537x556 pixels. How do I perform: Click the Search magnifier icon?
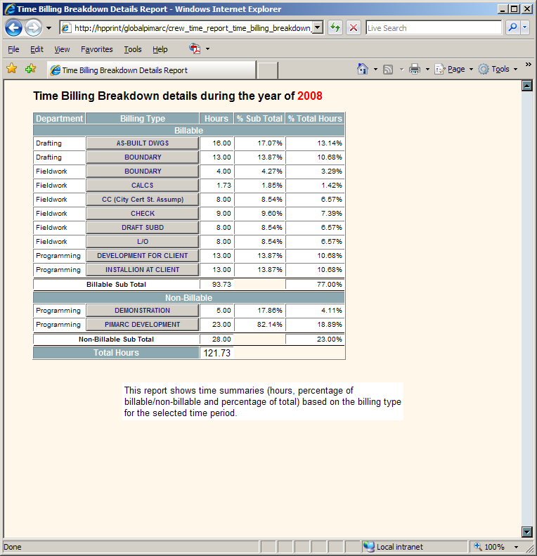pyautogui.click(x=512, y=27)
